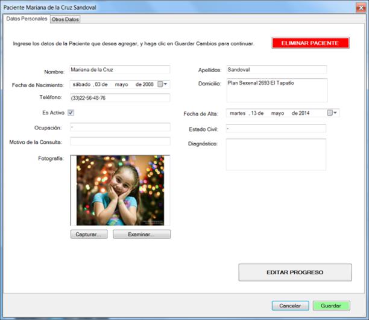Click the Cancelar button

pyautogui.click(x=290, y=306)
